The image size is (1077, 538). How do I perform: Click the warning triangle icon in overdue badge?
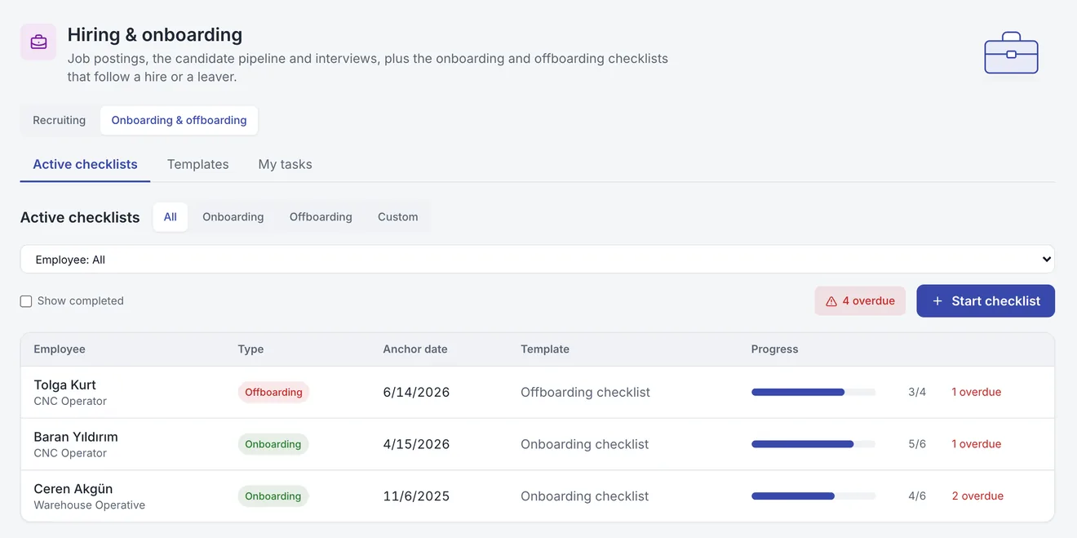click(x=831, y=301)
